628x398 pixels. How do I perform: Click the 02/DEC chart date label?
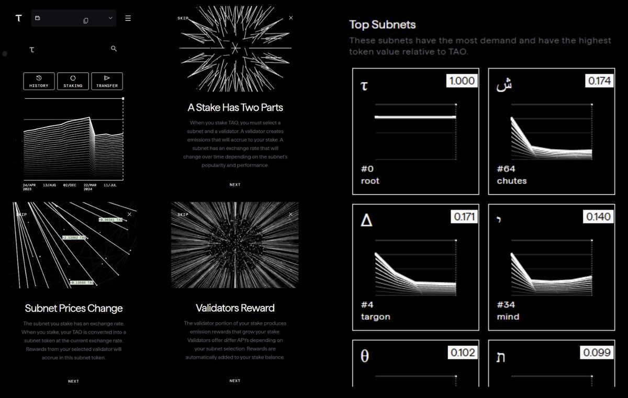pos(70,185)
